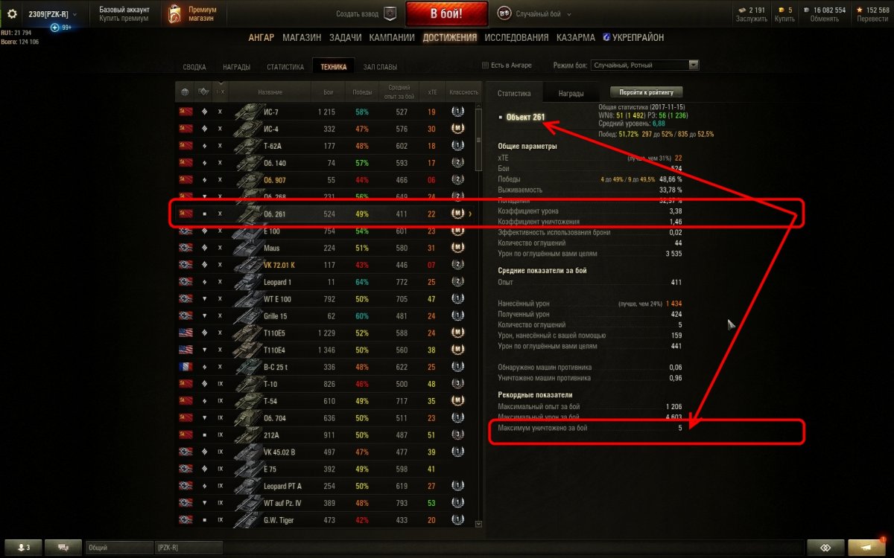This screenshot has height=558, width=894.
Task: Sort vehicle list by vehicle type icon
Action: tap(203, 92)
